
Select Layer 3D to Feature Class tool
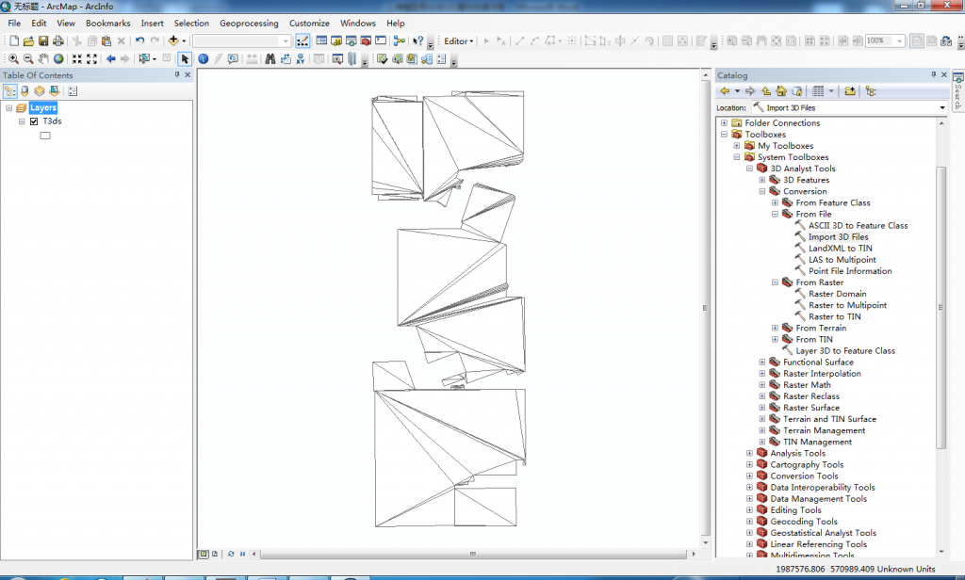pyautogui.click(x=845, y=350)
